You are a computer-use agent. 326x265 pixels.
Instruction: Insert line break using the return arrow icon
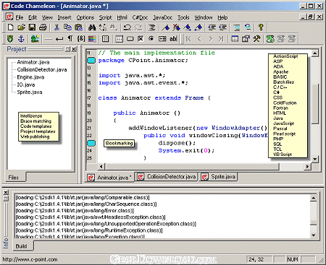[x=59, y=39]
